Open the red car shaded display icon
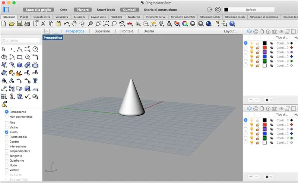The height and width of the screenshot is (183, 298). (x=130, y=24)
